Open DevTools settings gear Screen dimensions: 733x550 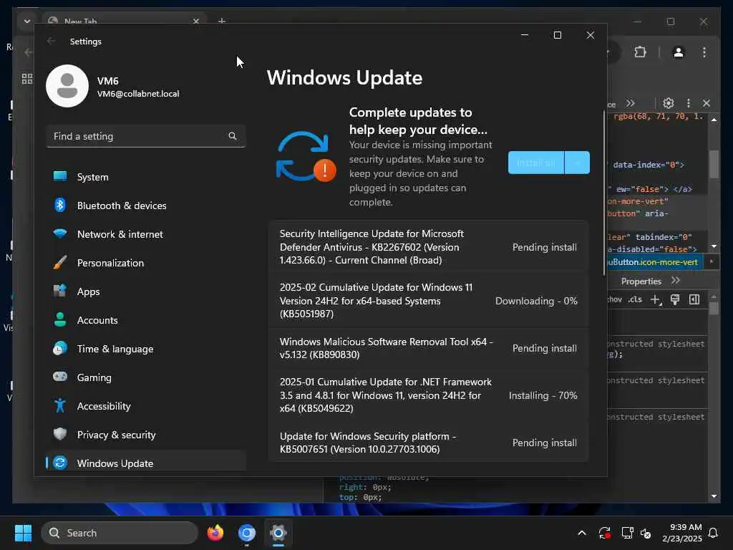[x=669, y=103]
